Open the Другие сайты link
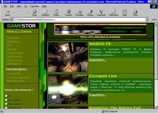 tap(16, 81)
